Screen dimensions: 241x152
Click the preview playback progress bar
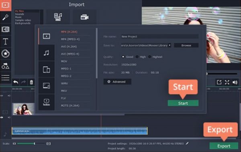coord(222,74)
